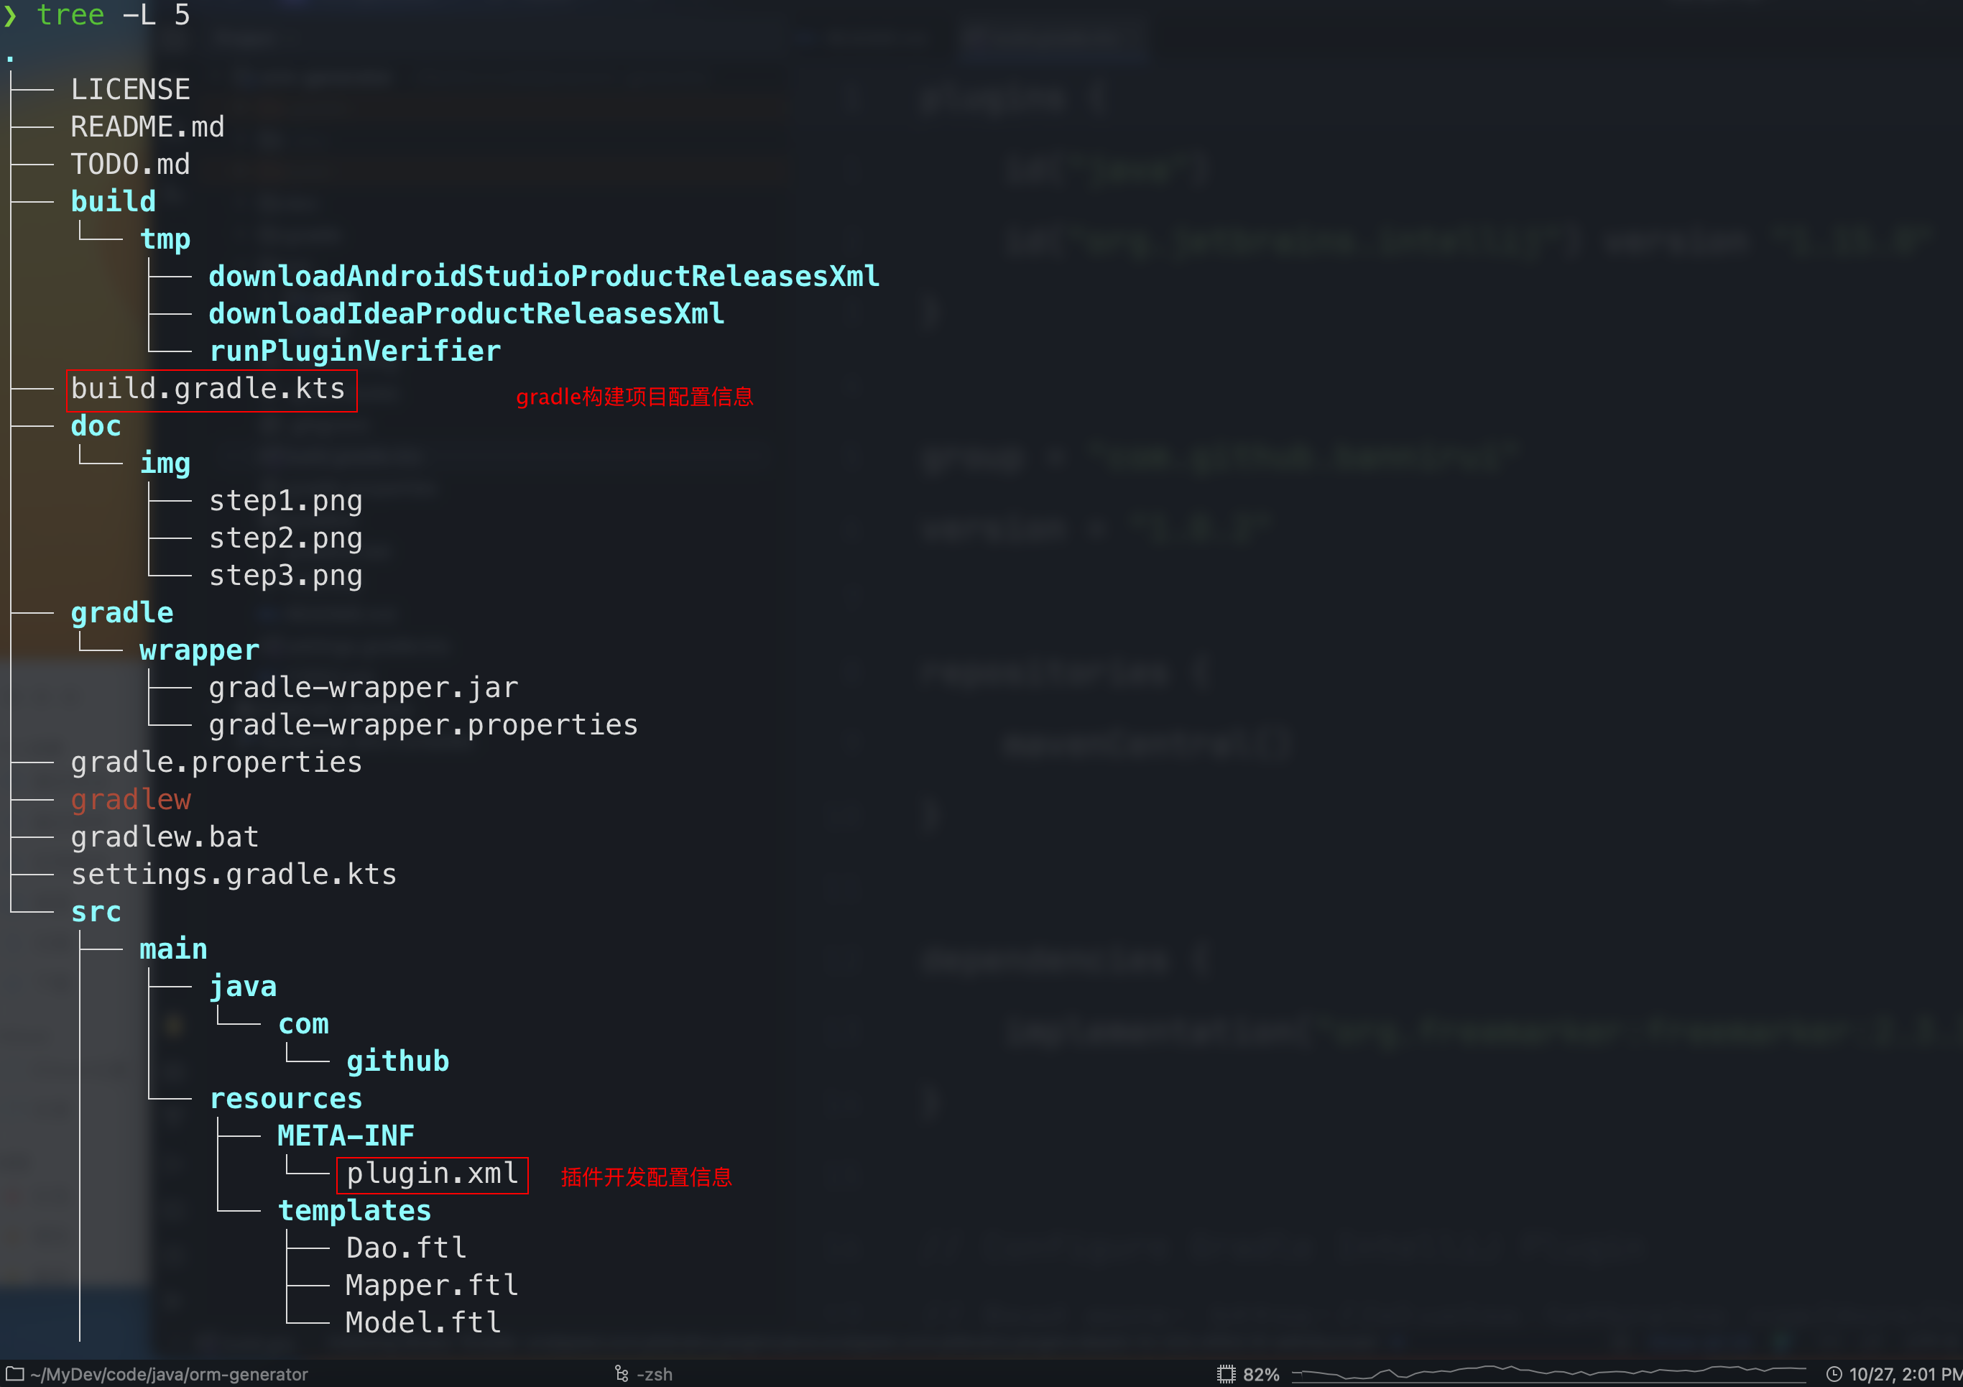Click the CPU chip icon near 82%

click(x=1226, y=1373)
